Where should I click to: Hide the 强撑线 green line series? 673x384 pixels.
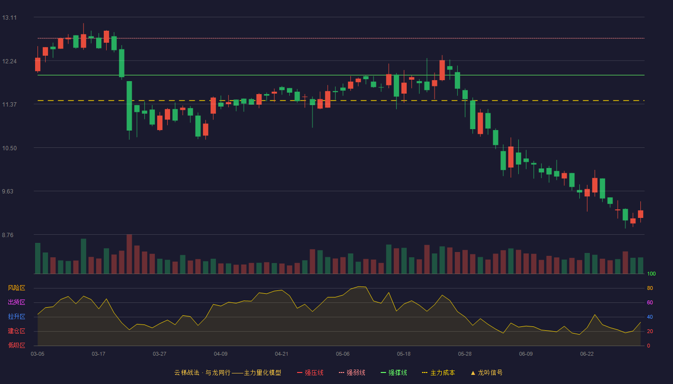click(394, 372)
